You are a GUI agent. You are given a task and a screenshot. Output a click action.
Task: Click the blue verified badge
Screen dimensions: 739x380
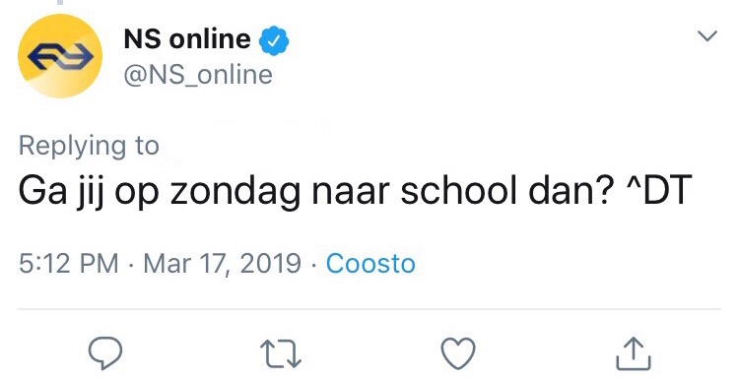274,41
